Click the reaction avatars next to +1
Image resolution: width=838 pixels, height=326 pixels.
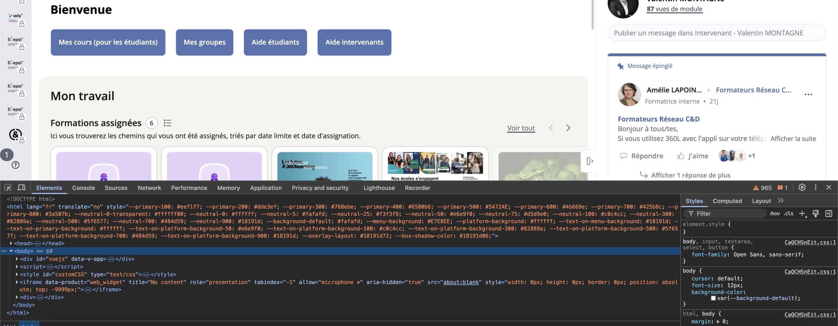click(x=732, y=156)
